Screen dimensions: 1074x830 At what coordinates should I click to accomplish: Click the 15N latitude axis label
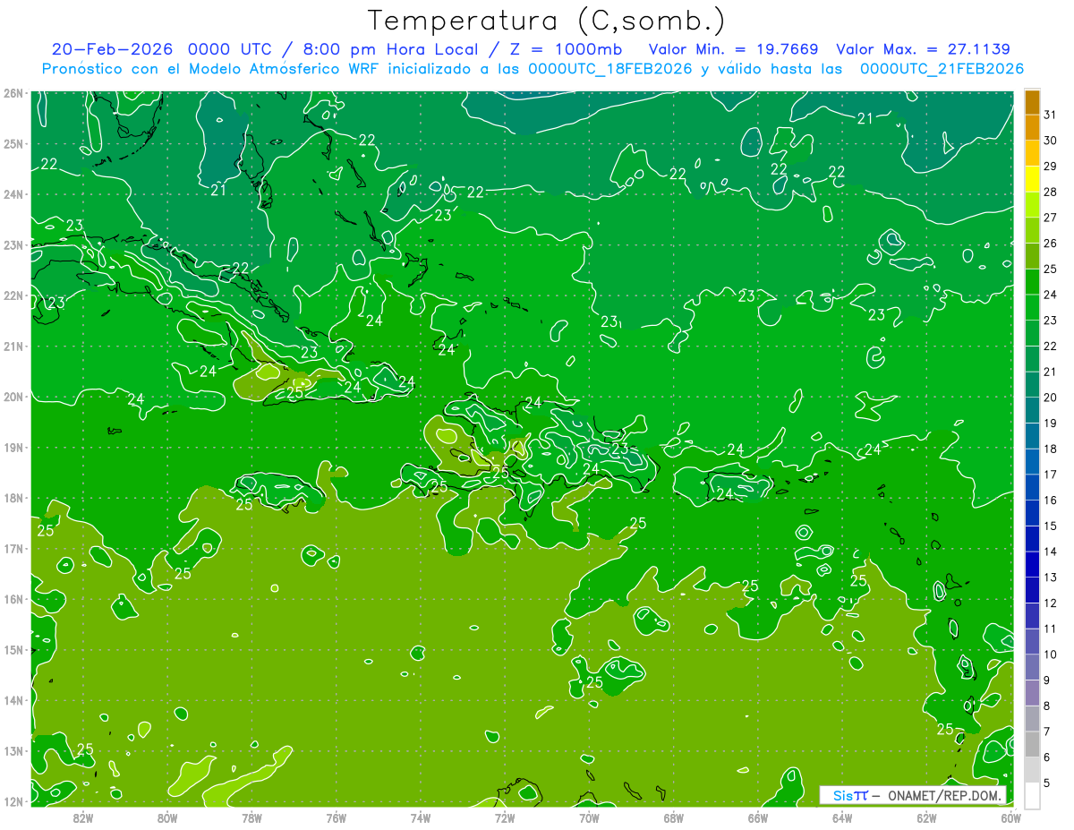[x=13, y=649]
